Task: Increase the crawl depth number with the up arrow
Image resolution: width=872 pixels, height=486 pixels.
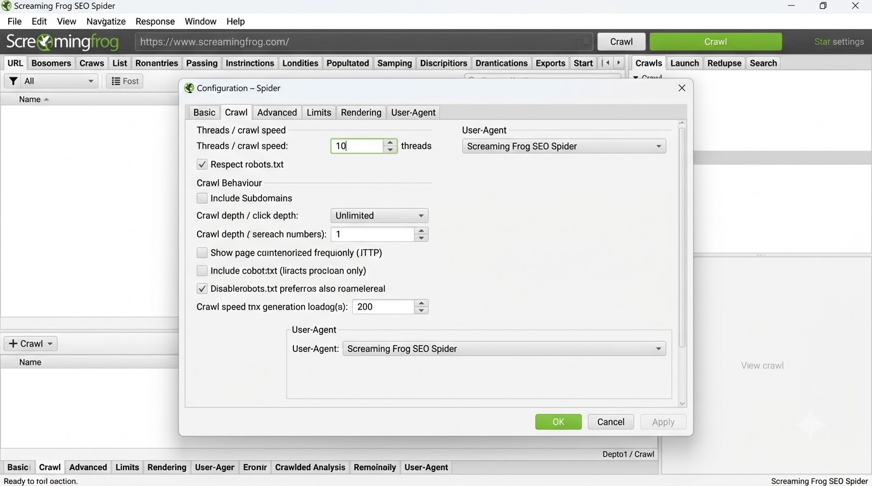Action: tap(421, 230)
